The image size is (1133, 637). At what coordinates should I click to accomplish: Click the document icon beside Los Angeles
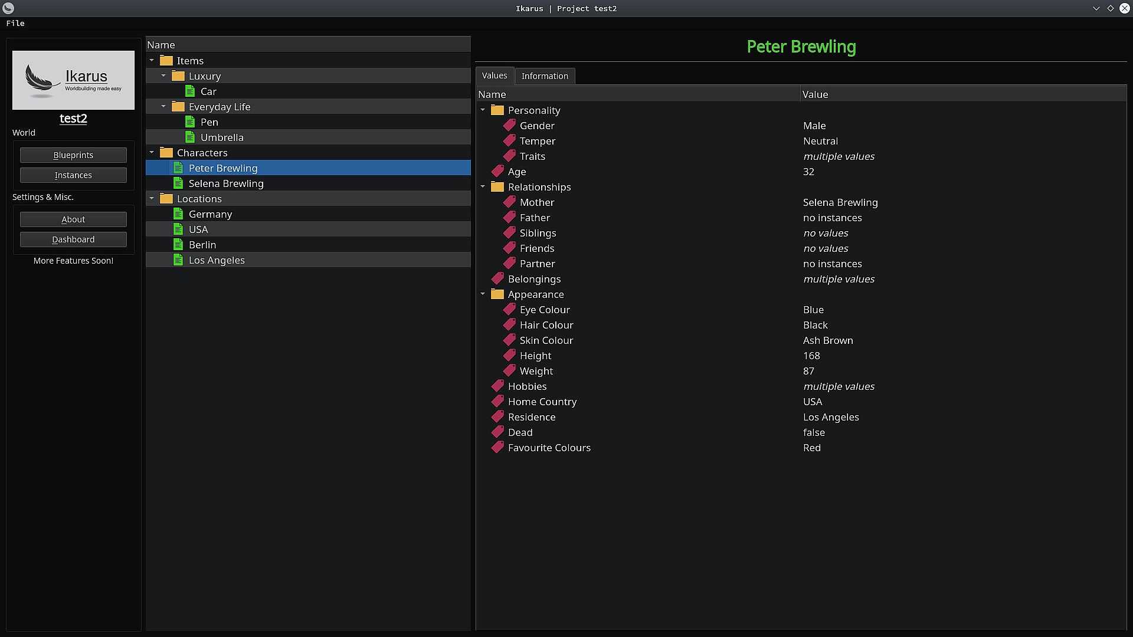pyautogui.click(x=178, y=260)
